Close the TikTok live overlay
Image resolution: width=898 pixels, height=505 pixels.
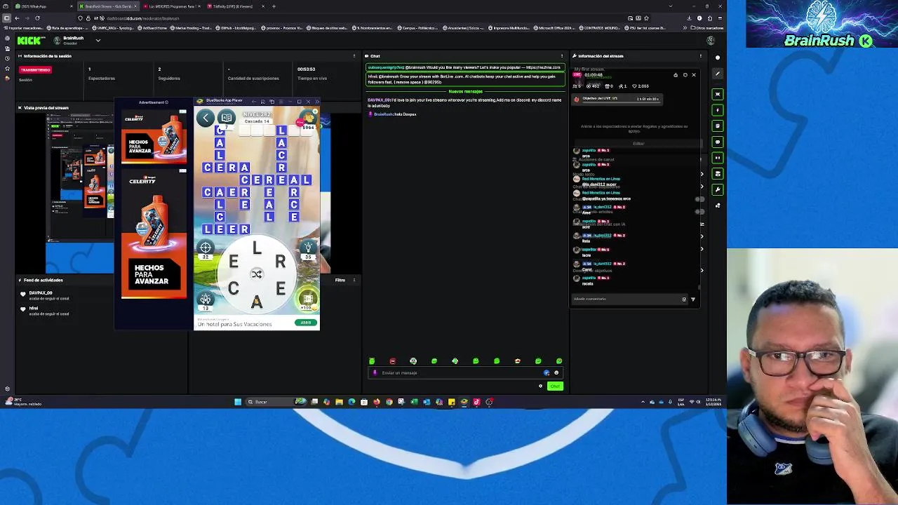coord(694,75)
